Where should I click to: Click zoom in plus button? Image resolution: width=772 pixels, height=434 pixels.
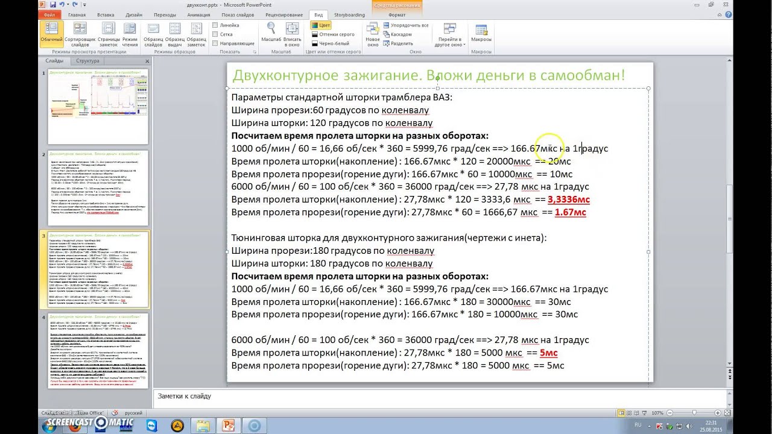coord(718,413)
